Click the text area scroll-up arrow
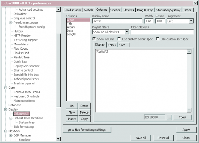This screenshot has height=143, width=199. [189, 51]
